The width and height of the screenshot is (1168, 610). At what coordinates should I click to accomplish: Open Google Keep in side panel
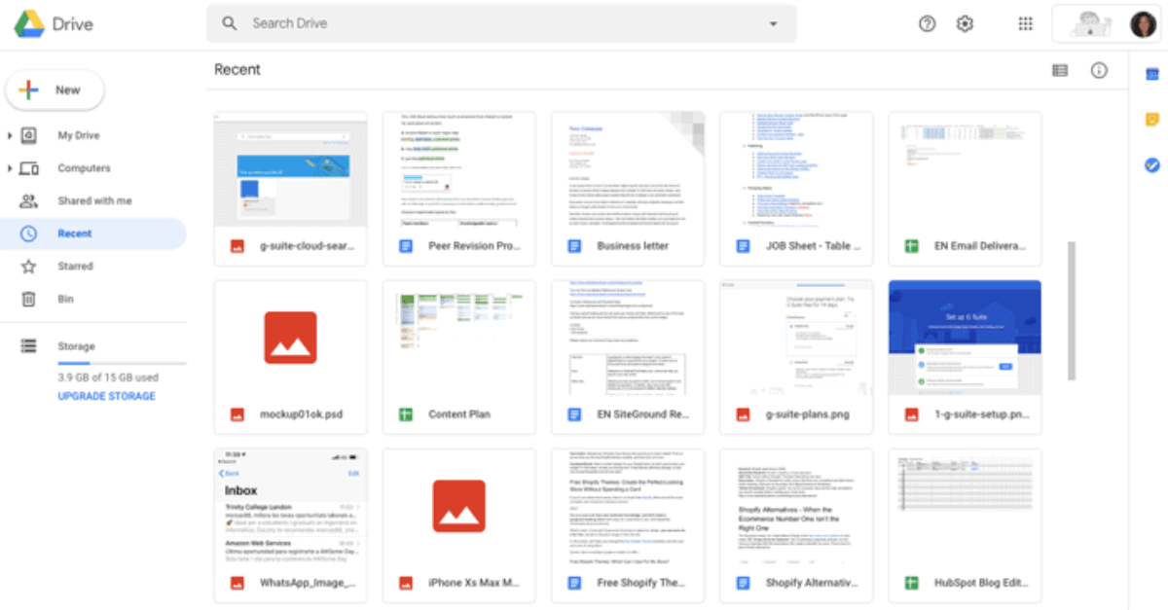pyautogui.click(x=1151, y=120)
